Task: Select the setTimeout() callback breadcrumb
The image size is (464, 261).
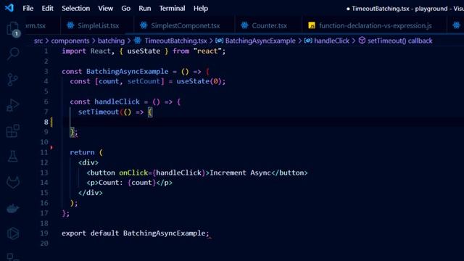Action: (400, 41)
